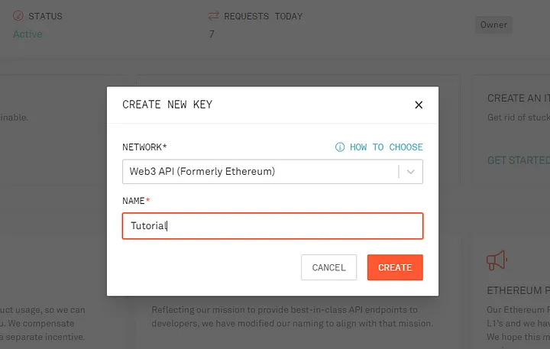This screenshot has width=550, height=349.
Task: Click the Network field label
Action: click(144, 147)
